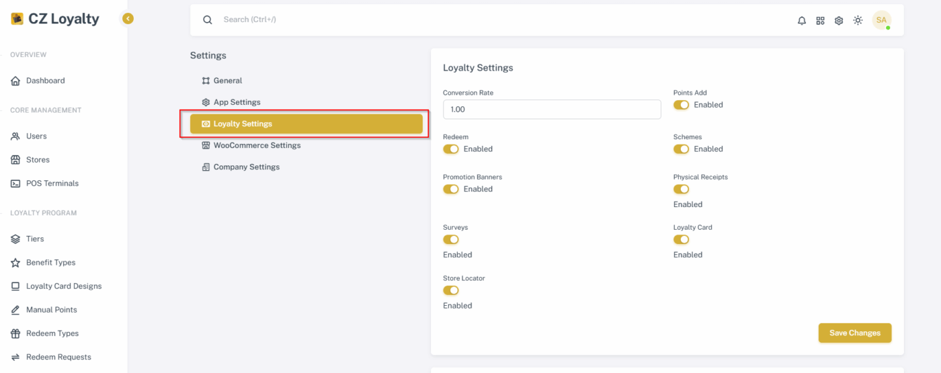This screenshot has height=373, width=941.
Task: Open the App Settings tab
Action: (306, 102)
